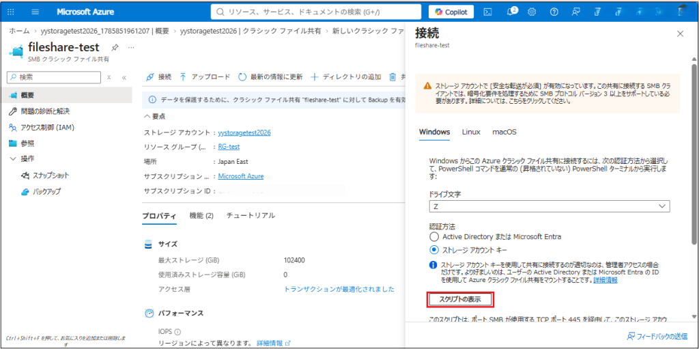Select ストレージ アカウント キー radio button
Viewport: 699px width, 349px height.
point(434,249)
